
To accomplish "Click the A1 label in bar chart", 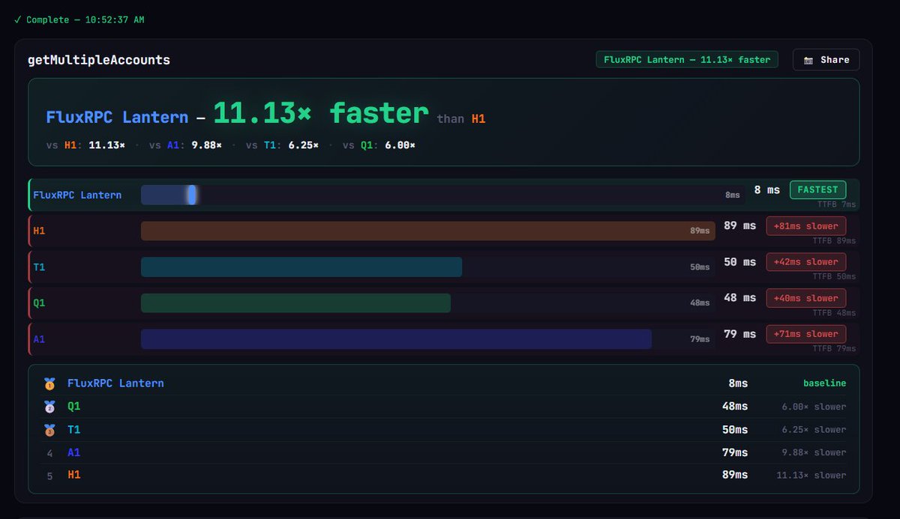I will (39, 339).
